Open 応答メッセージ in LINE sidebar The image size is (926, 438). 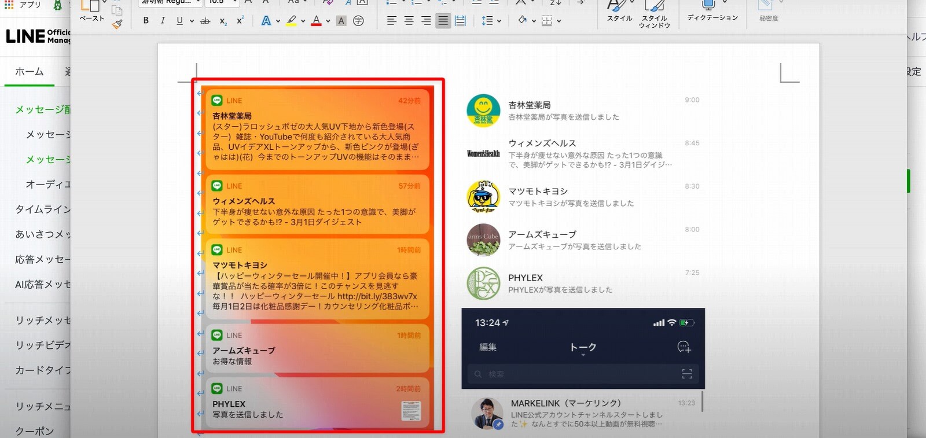pyautogui.click(x=43, y=259)
